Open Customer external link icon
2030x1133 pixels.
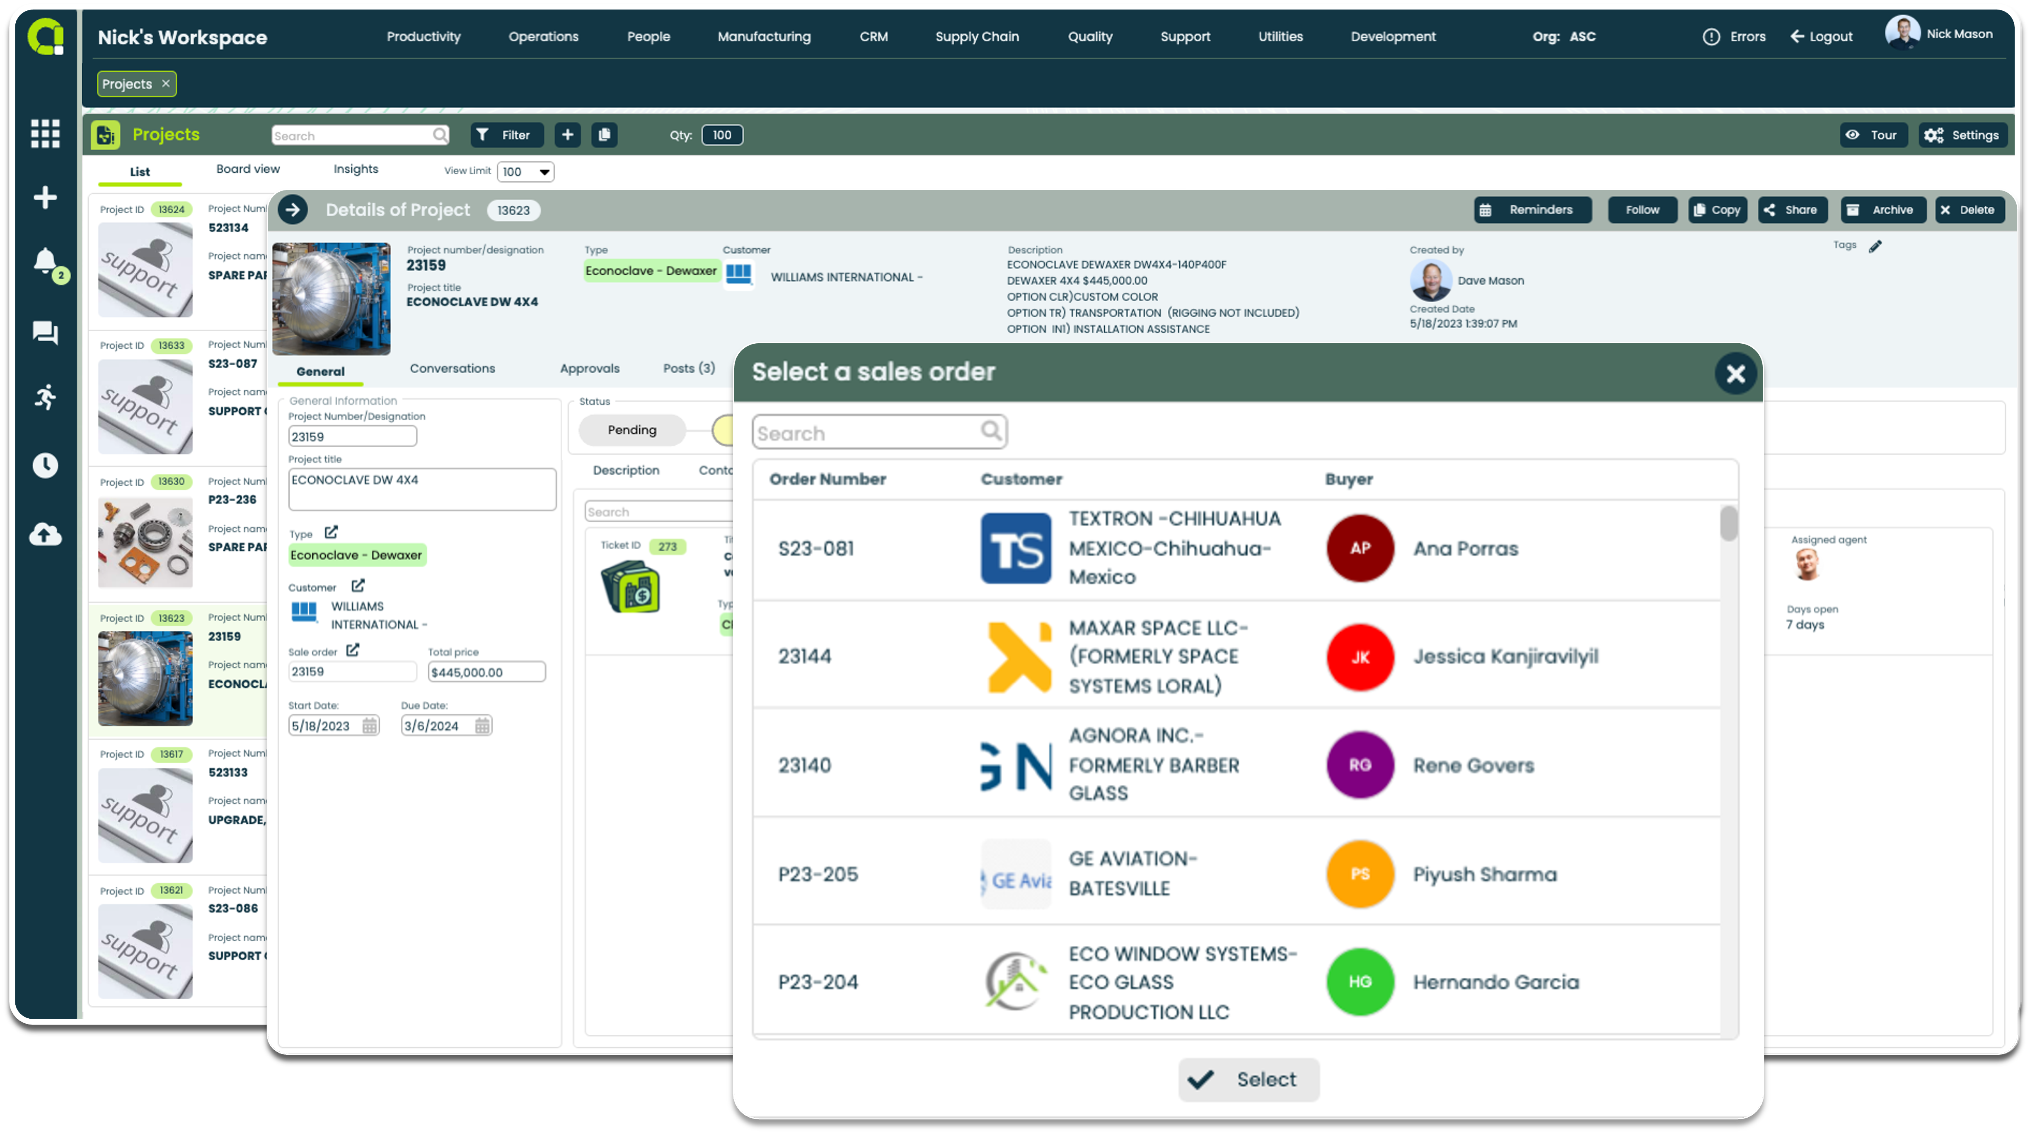[x=358, y=586]
